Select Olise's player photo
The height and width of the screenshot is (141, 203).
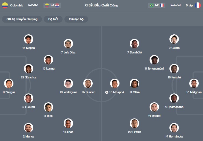point(134,84)
